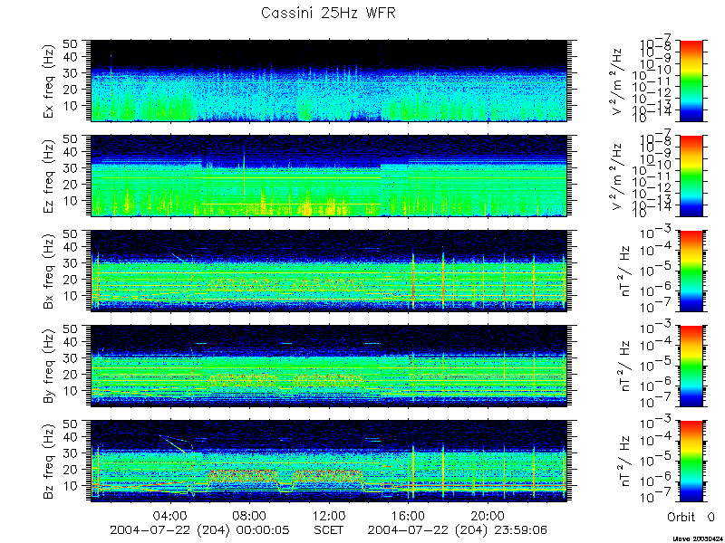
Task: Select the 'Ex freq (Hz)' axis label
Action: coord(50,81)
